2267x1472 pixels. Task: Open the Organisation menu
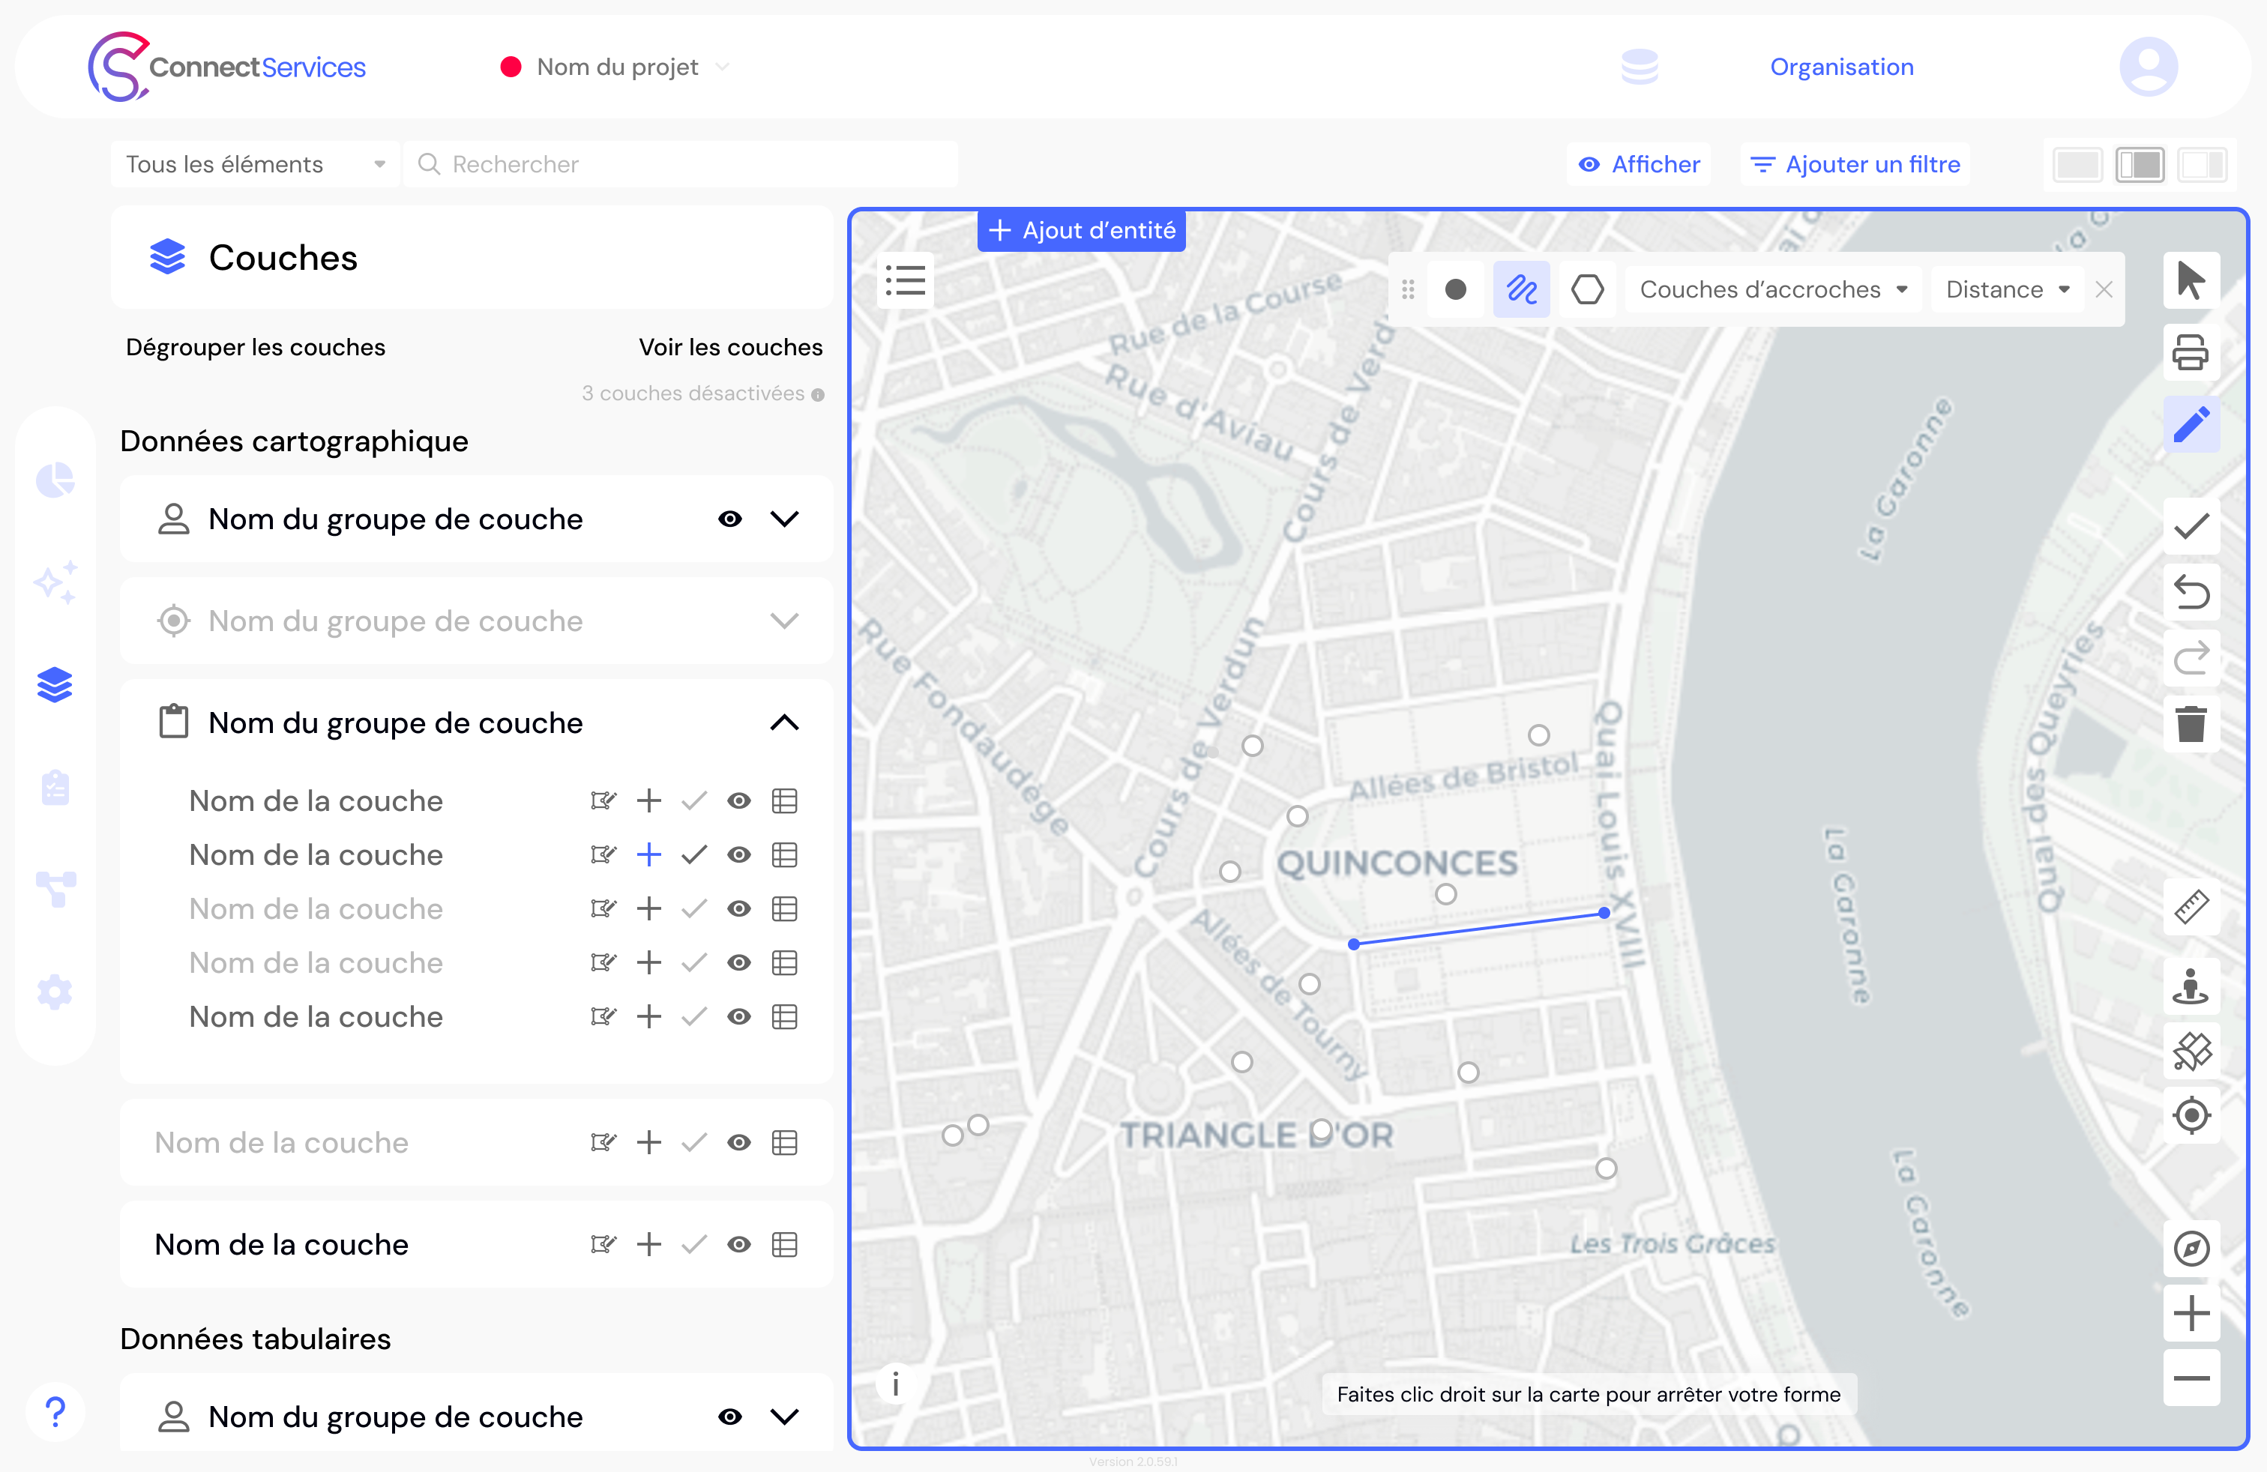(1840, 67)
